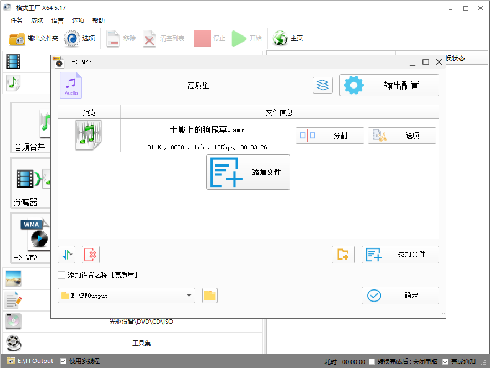Open the output folder path dropdown
Viewport: 490px width, 368px height.
point(189,296)
